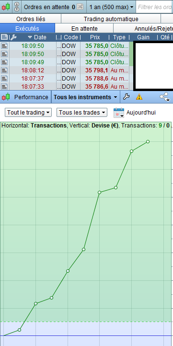Click the share icon in the Performance bar
173x346 pixels.
coord(165,97)
